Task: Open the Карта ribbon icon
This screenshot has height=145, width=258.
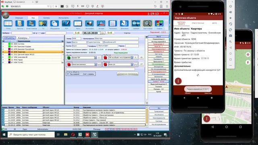Action: coord(78,23)
